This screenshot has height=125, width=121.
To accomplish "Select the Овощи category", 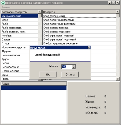I will (x=20, y=39).
